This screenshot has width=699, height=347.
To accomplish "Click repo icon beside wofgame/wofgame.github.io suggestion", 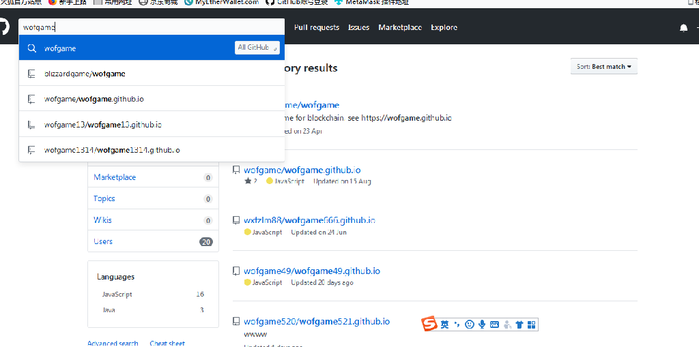I will click(x=31, y=99).
